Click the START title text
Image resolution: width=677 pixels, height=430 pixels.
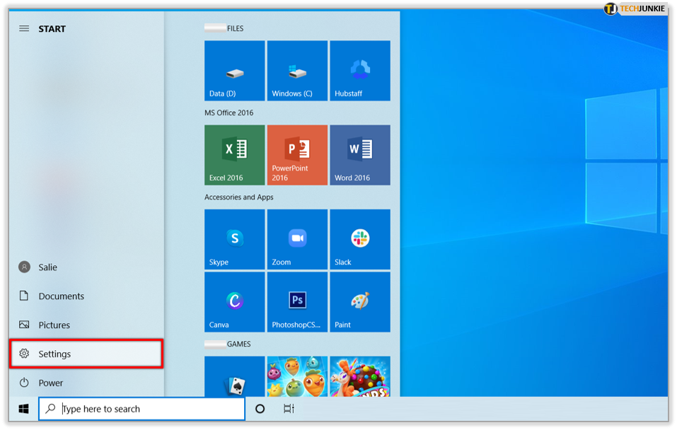pyautogui.click(x=52, y=29)
